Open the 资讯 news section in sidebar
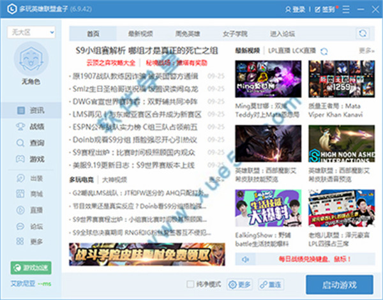 click(x=31, y=110)
